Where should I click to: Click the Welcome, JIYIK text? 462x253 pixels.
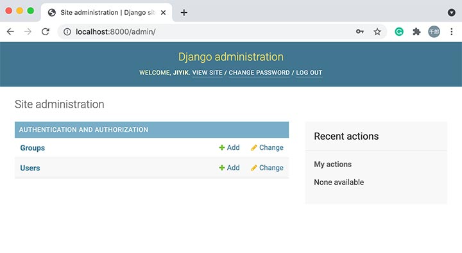tap(165, 72)
